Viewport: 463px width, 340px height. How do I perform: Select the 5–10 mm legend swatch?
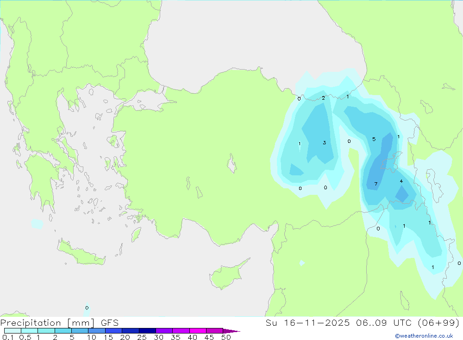(80, 331)
